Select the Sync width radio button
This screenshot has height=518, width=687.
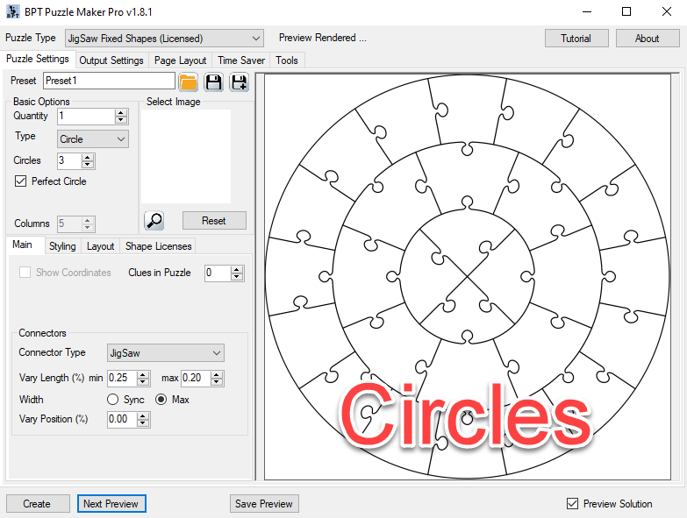pos(113,400)
